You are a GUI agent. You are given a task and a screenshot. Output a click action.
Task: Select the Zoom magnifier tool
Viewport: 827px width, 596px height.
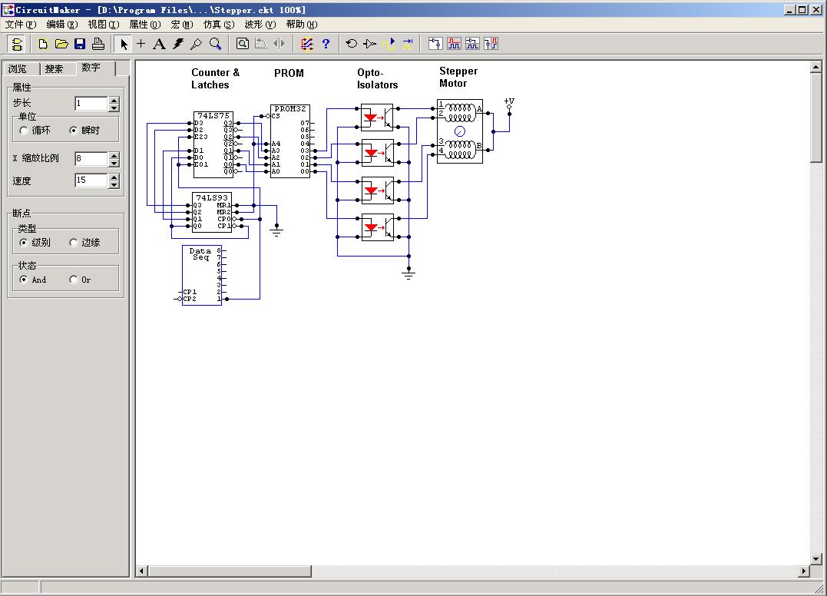[216, 44]
